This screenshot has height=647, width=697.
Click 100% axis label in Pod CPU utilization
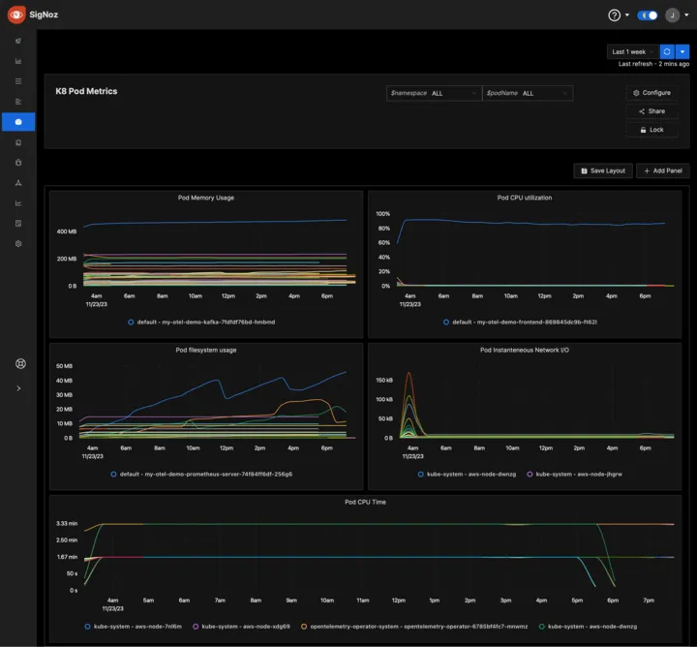point(382,214)
